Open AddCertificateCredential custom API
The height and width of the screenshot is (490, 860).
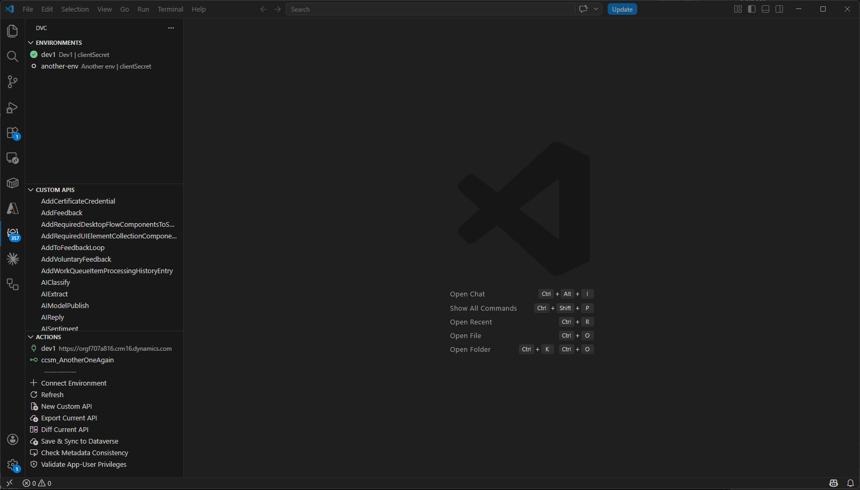click(x=104, y=201)
